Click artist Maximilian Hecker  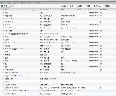tap(51, 40)
